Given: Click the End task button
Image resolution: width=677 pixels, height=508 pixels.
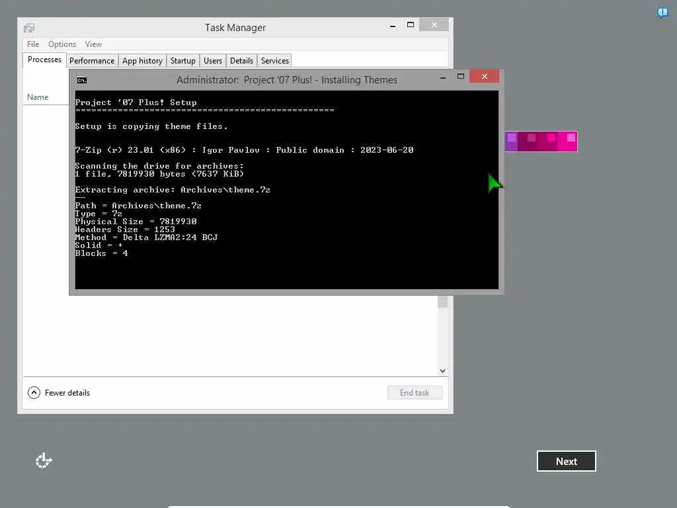Looking at the screenshot, I should click(415, 393).
